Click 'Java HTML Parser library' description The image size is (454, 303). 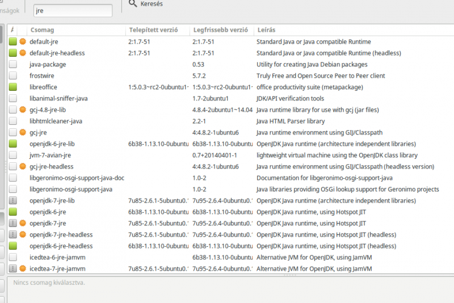coord(291,121)
